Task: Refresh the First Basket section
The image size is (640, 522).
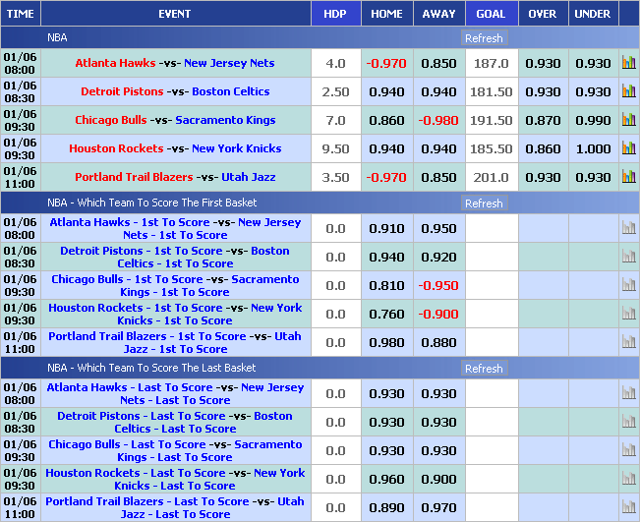Action: 483,203
